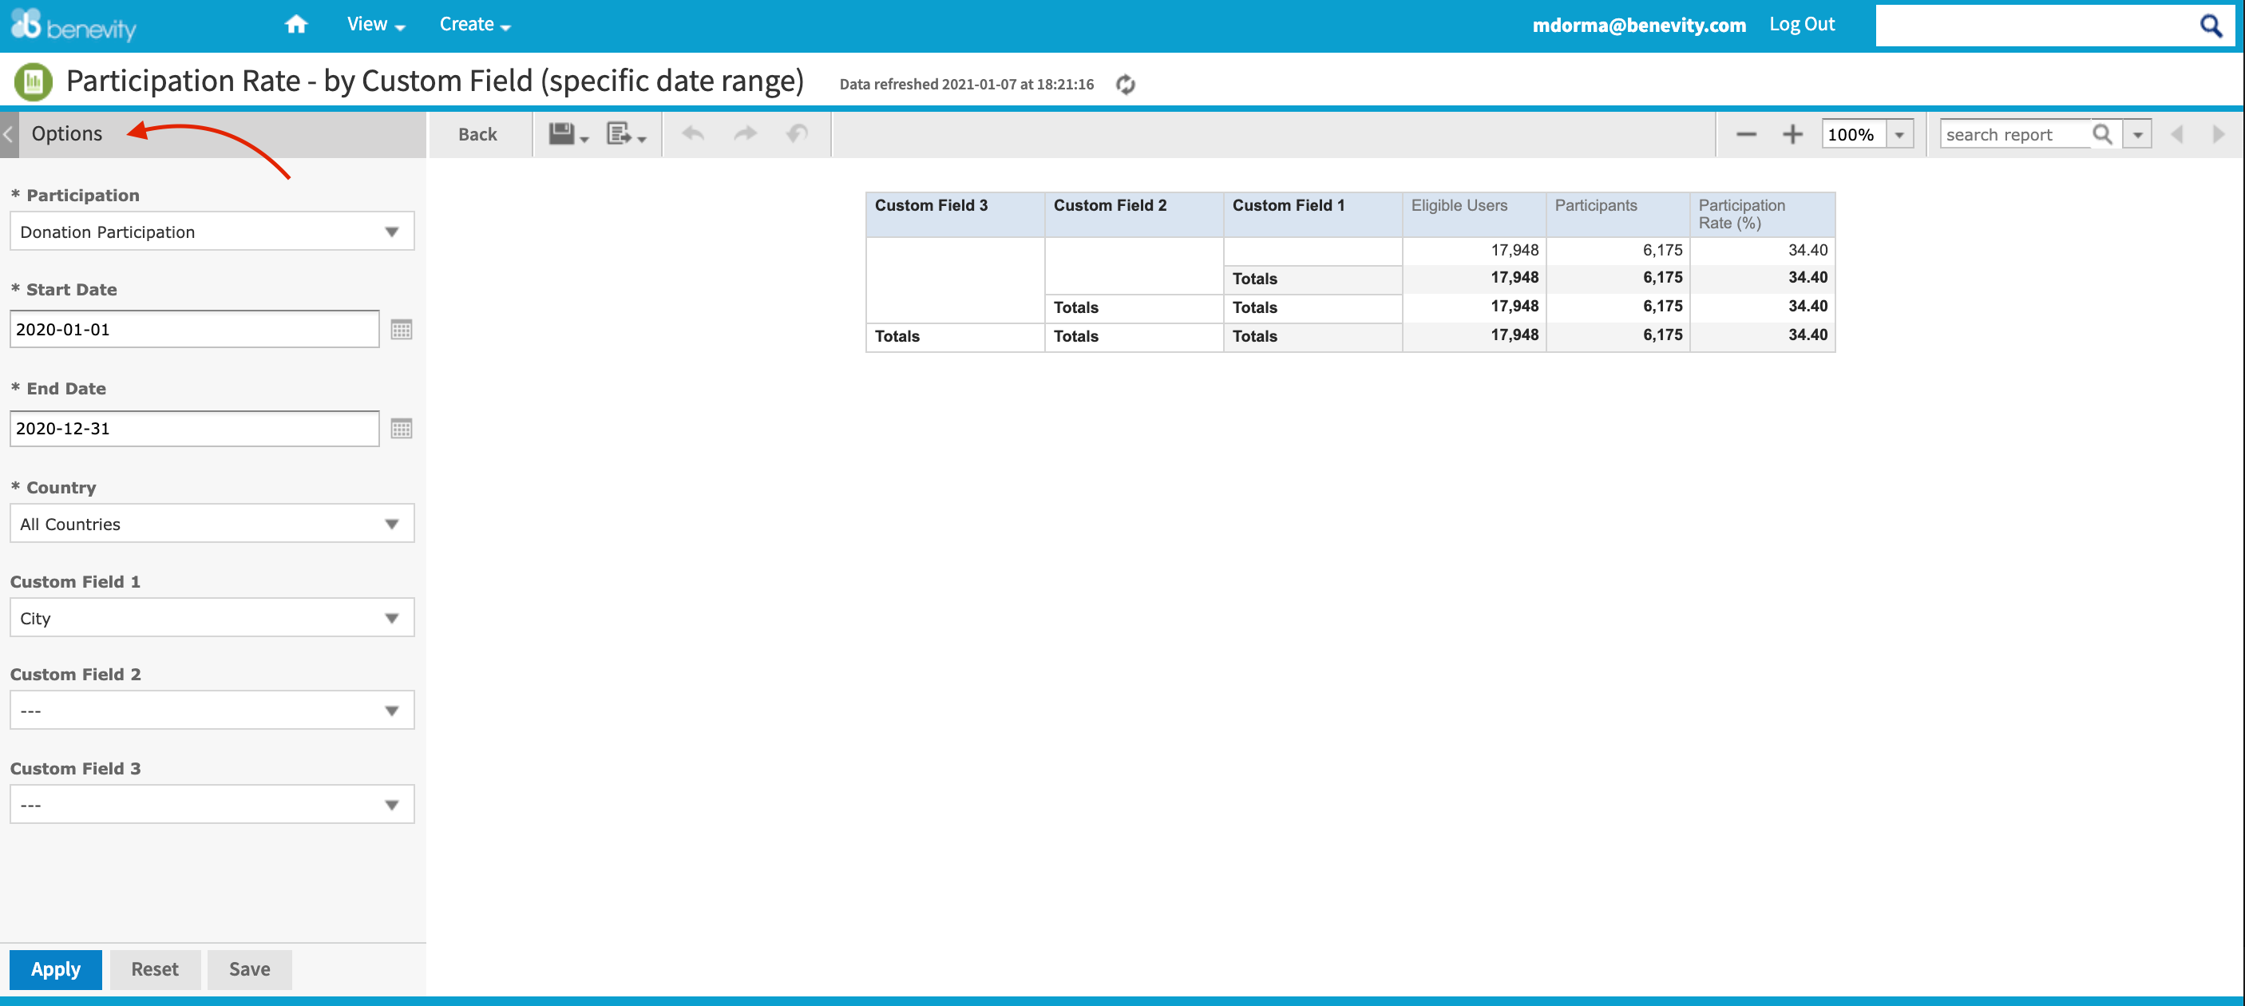Screen dimensions: 2245x1006
Task: Open the Participation dropdown
Action: (212, 232)
